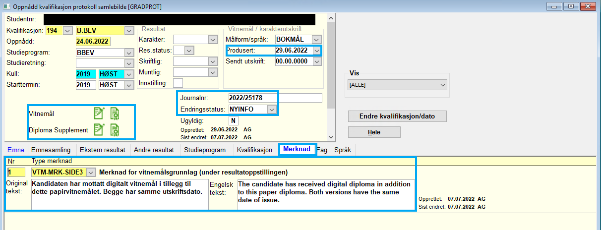Open the Målform/språk dropdown
Image resolution: width=601 pixels, height=230 pixels.
[316, 39]
